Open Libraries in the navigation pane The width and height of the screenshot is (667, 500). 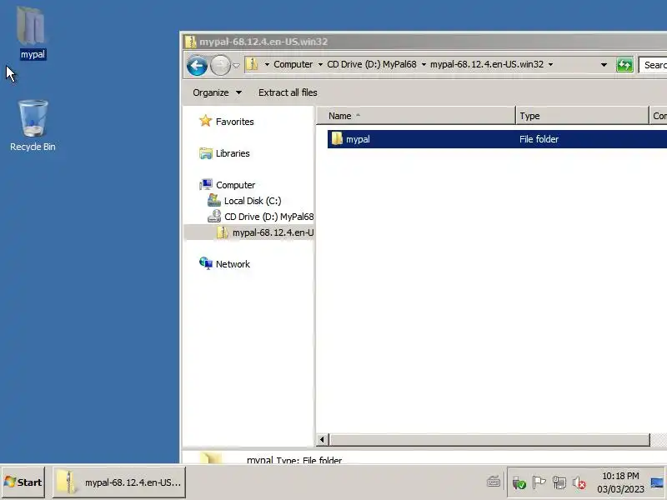click(233, 153)
